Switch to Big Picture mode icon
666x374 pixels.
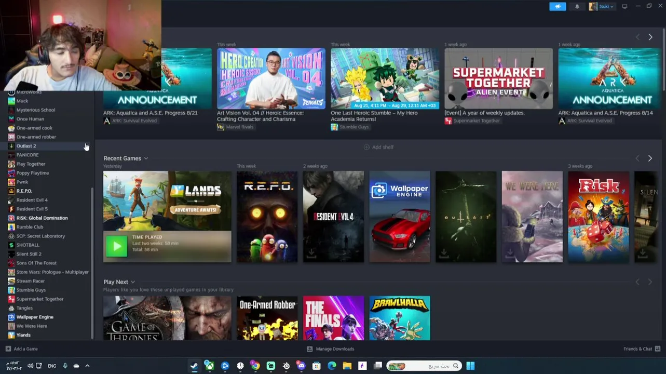(624, 6)
